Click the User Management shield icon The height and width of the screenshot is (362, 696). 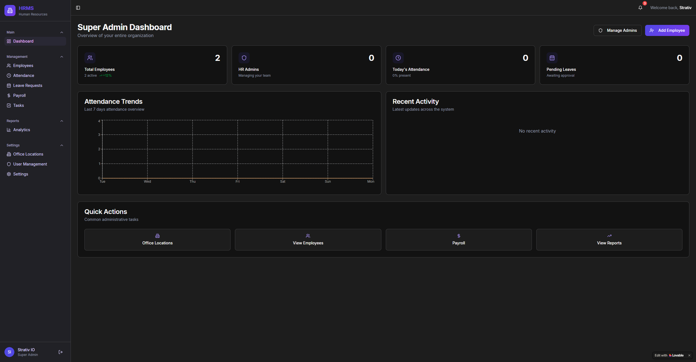9,164
